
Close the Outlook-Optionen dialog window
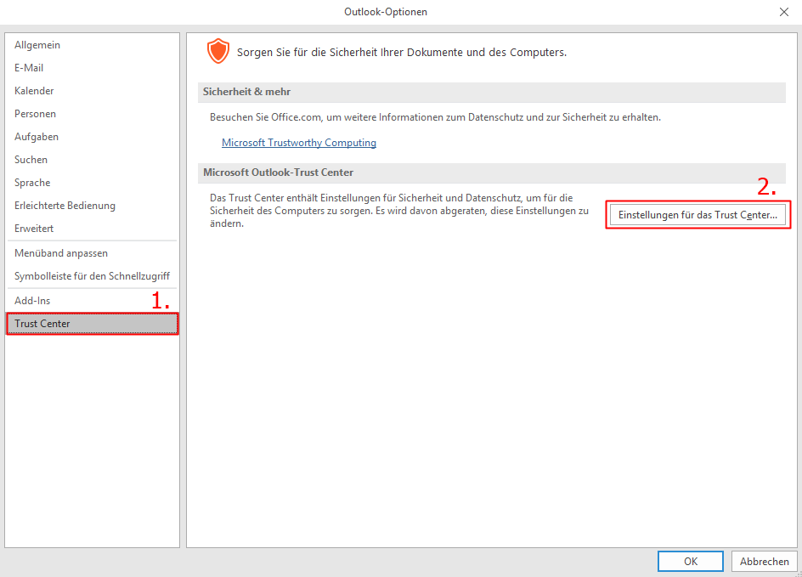pyautogui.click(x=783, y=12)
